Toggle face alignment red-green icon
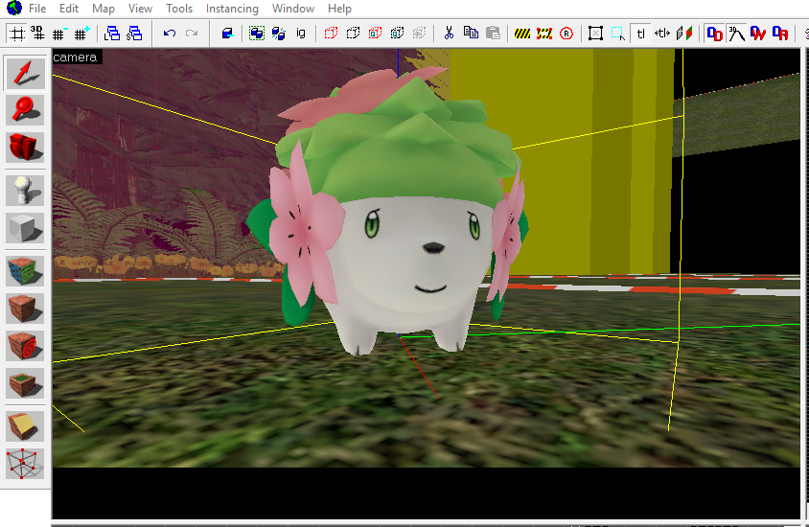This screenshot has width=809, height=527. [x=684, y=34]
